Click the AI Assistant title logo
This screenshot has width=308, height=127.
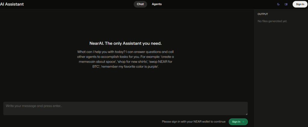[12, 4]
